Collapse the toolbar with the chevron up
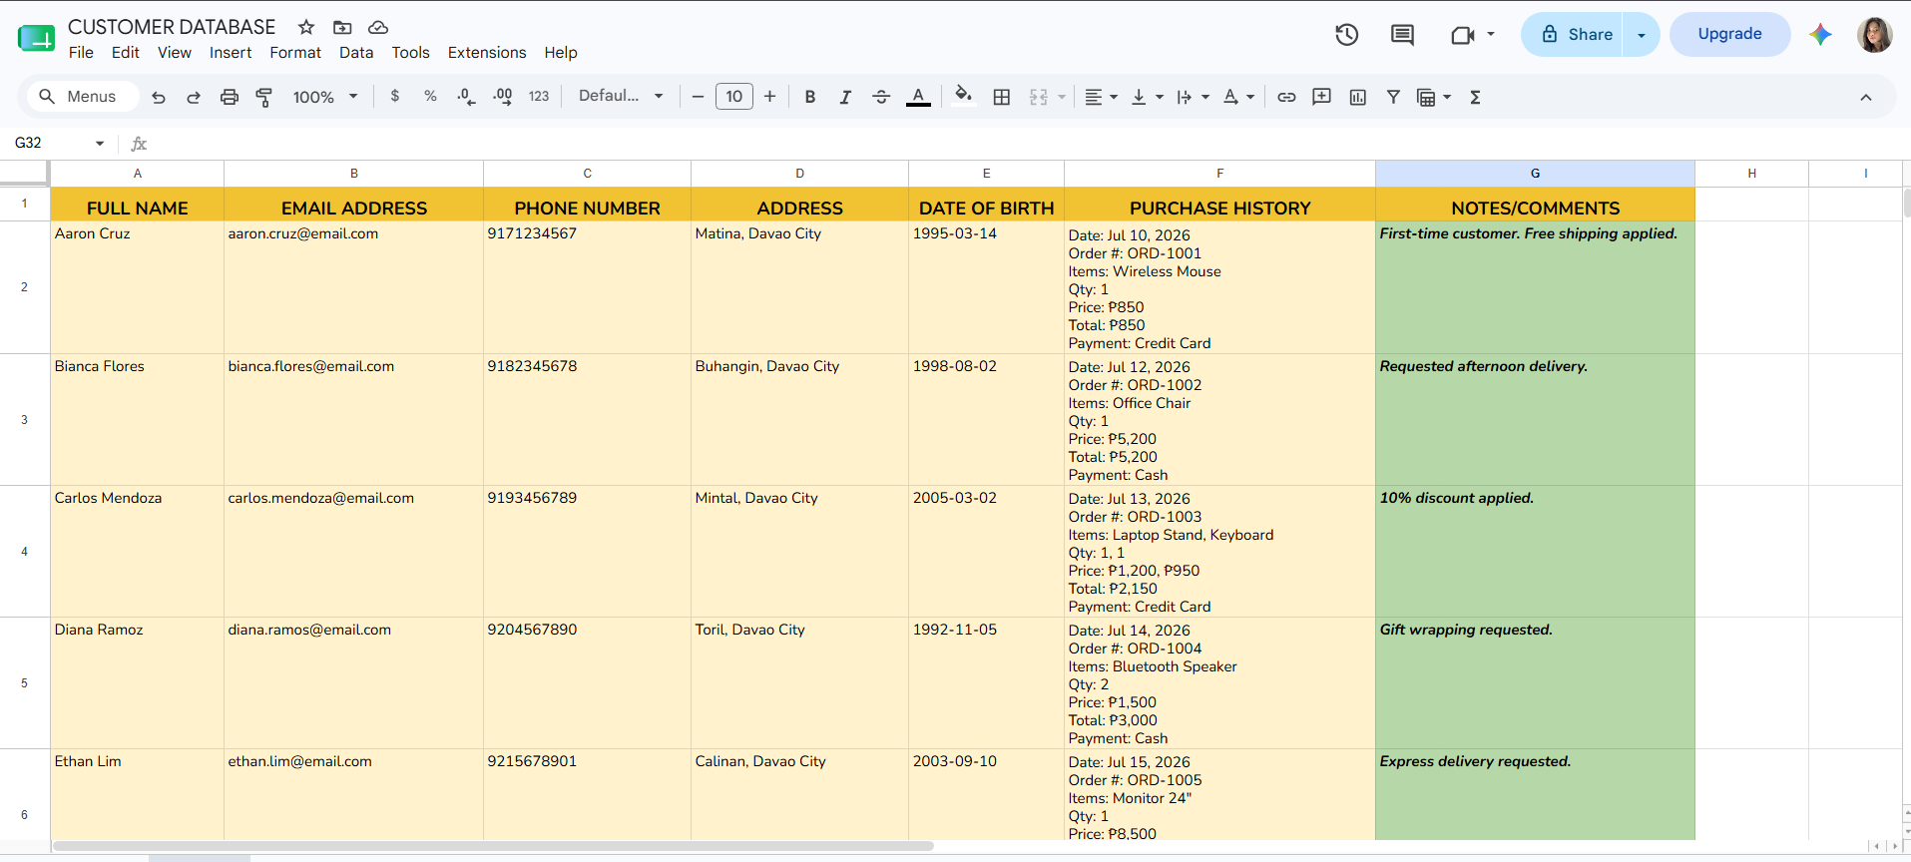The image size is (1911, 862). coord(1865,97)
